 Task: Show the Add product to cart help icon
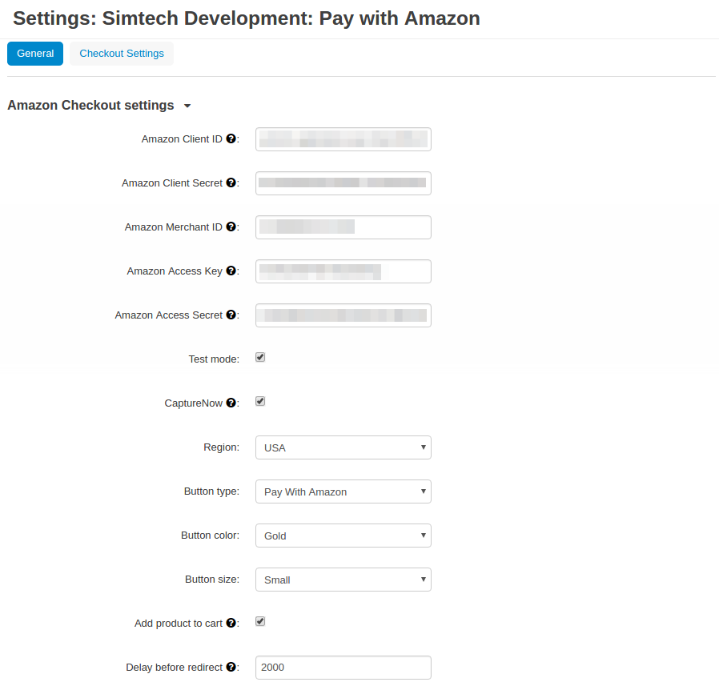pos(231,623)
